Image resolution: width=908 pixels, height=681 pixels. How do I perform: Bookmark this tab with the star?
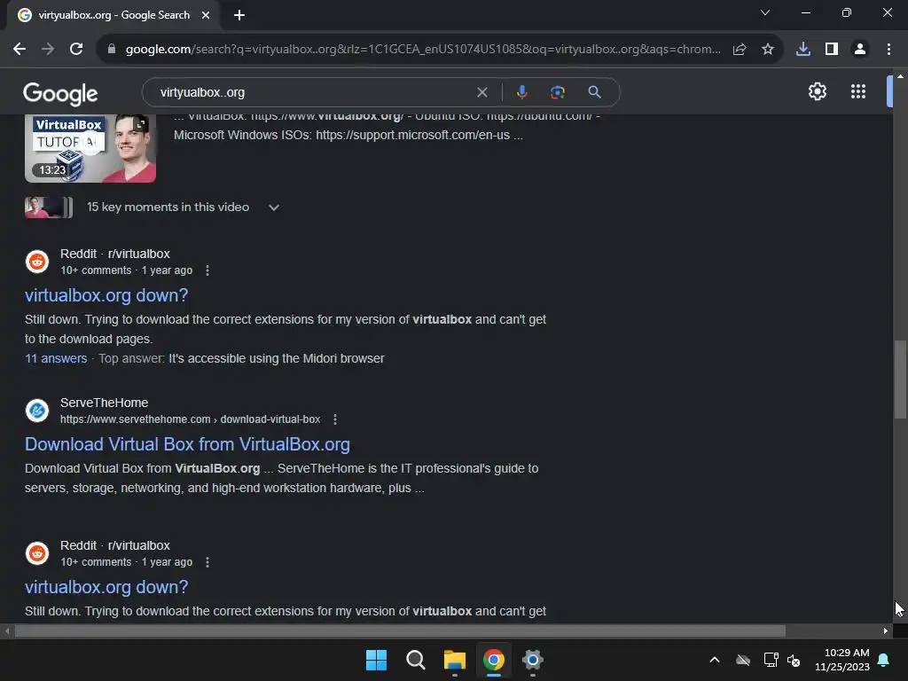(768, 50)
